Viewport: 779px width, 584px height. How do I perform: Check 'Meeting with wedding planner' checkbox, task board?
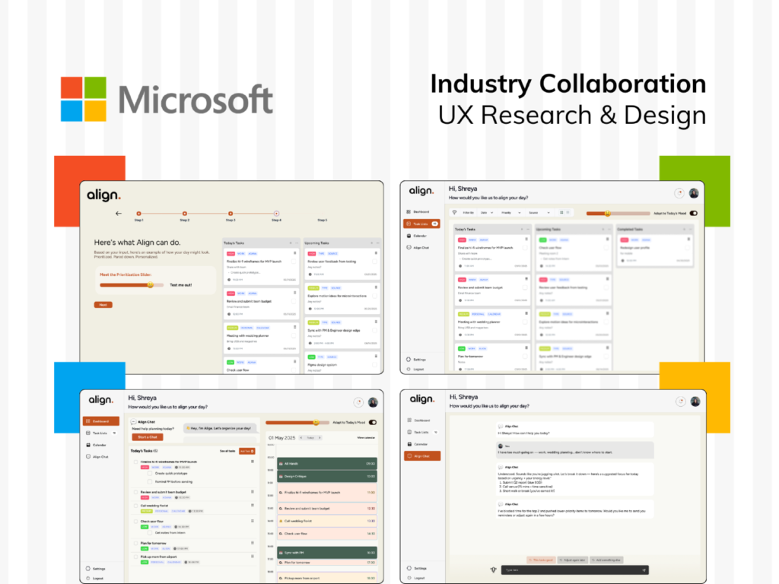(525, 322)
